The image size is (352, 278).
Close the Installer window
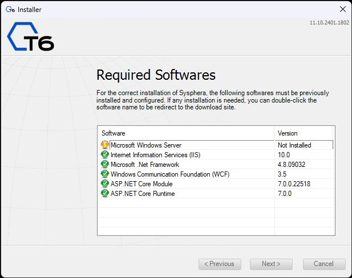[342, 9]
